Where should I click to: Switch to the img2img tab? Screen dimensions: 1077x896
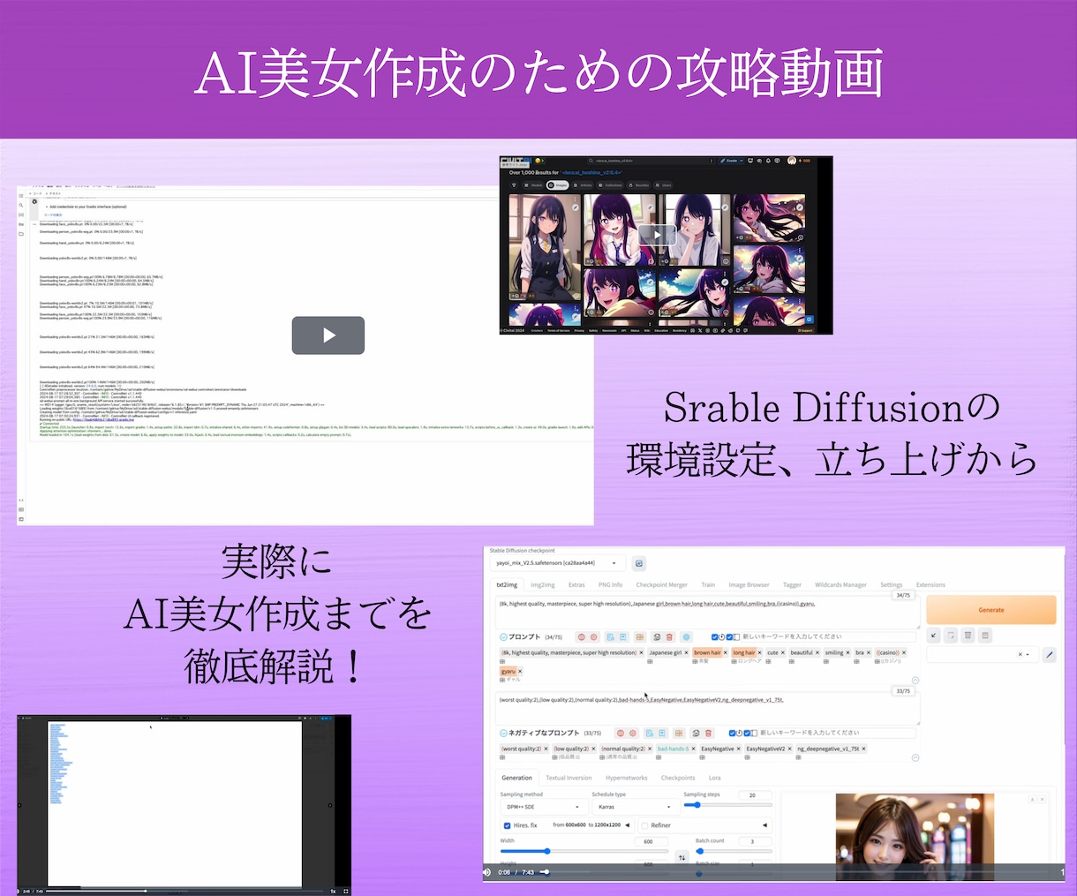[543, 584]
